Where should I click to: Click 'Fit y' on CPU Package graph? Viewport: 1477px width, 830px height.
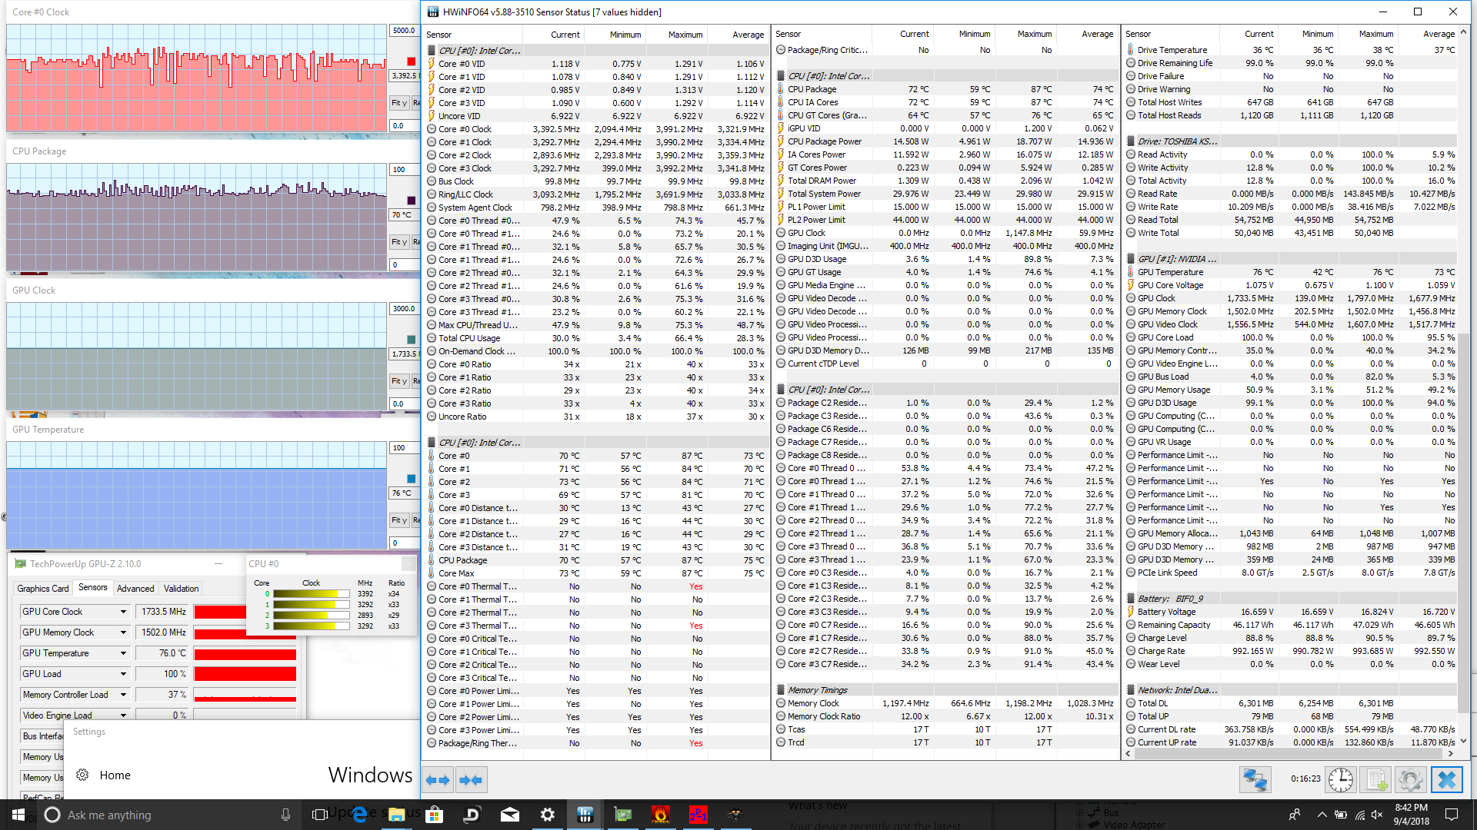399,242
